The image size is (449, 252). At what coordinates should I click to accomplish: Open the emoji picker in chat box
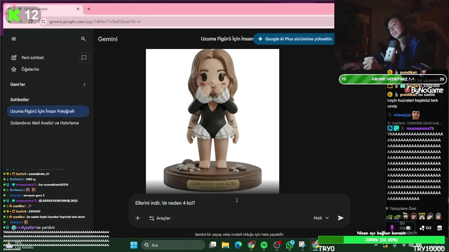pos(408,228)
